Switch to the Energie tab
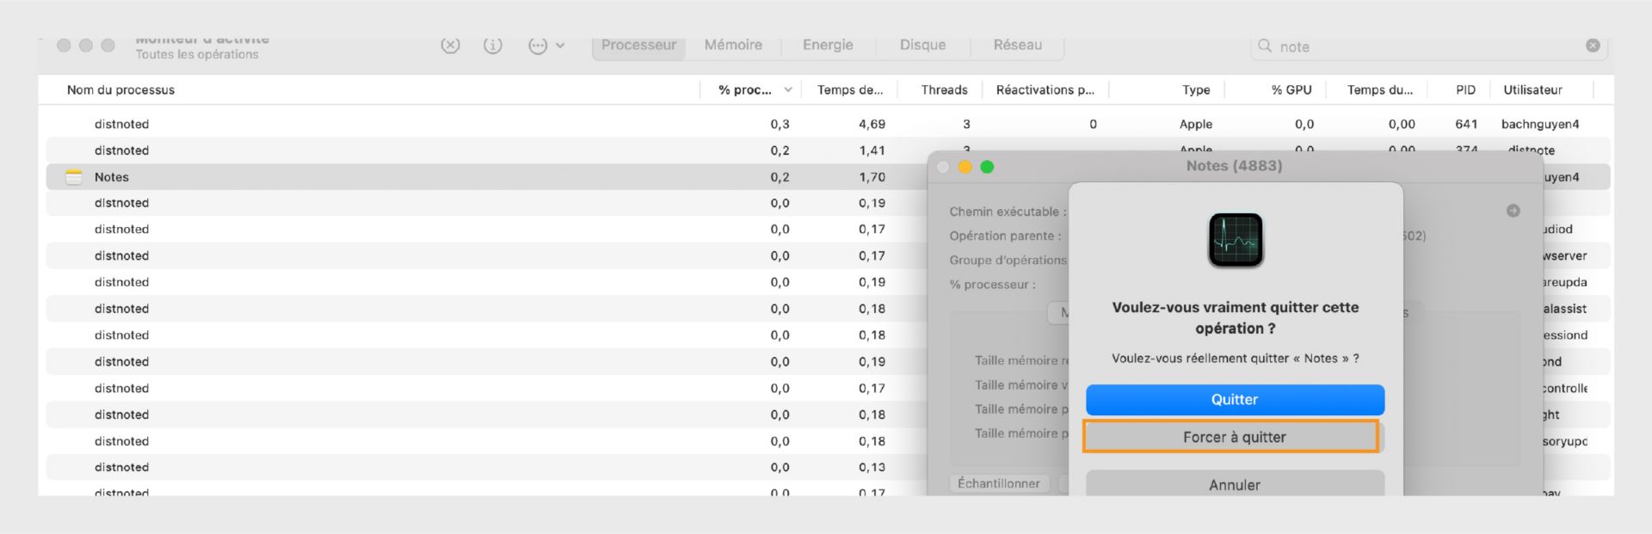 pyautogui.click(x=828, y=45)
